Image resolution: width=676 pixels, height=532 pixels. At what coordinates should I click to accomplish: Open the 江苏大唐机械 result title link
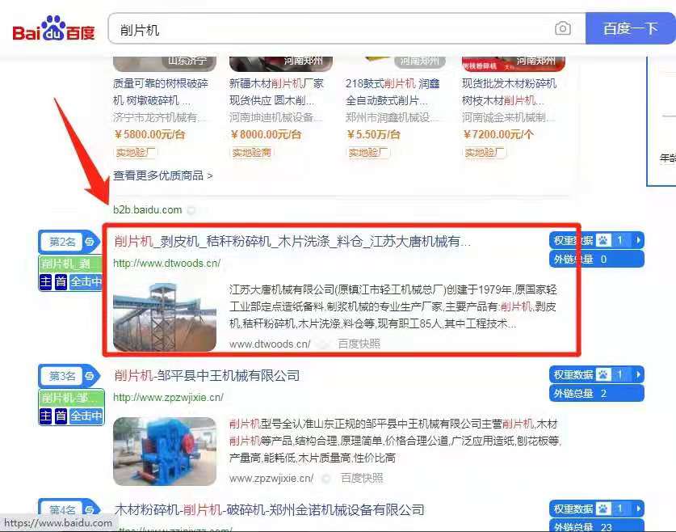(x=292, y=242)
